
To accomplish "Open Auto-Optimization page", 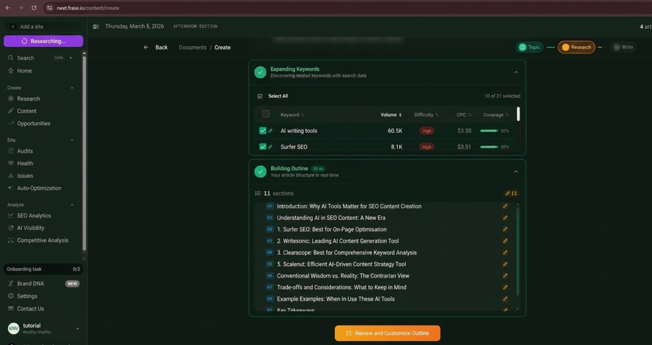I will pyautogui.click(x=39, y=189).
